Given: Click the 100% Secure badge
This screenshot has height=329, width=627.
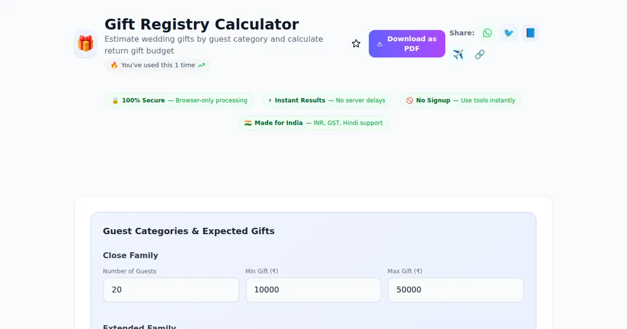Looking at the screenshot, I should (179, 100).
